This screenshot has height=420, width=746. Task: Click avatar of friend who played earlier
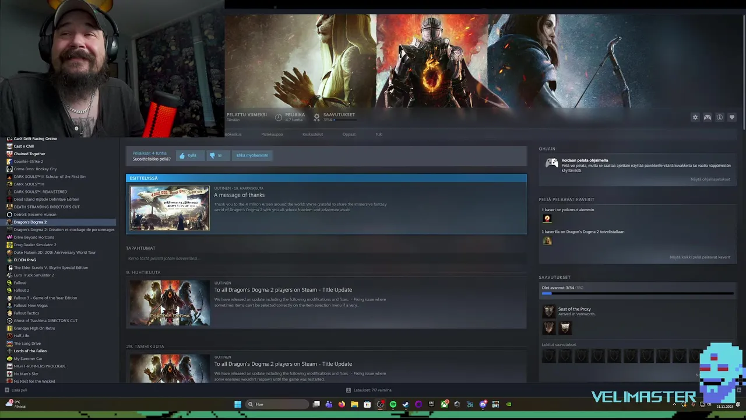tap(547, 218)
